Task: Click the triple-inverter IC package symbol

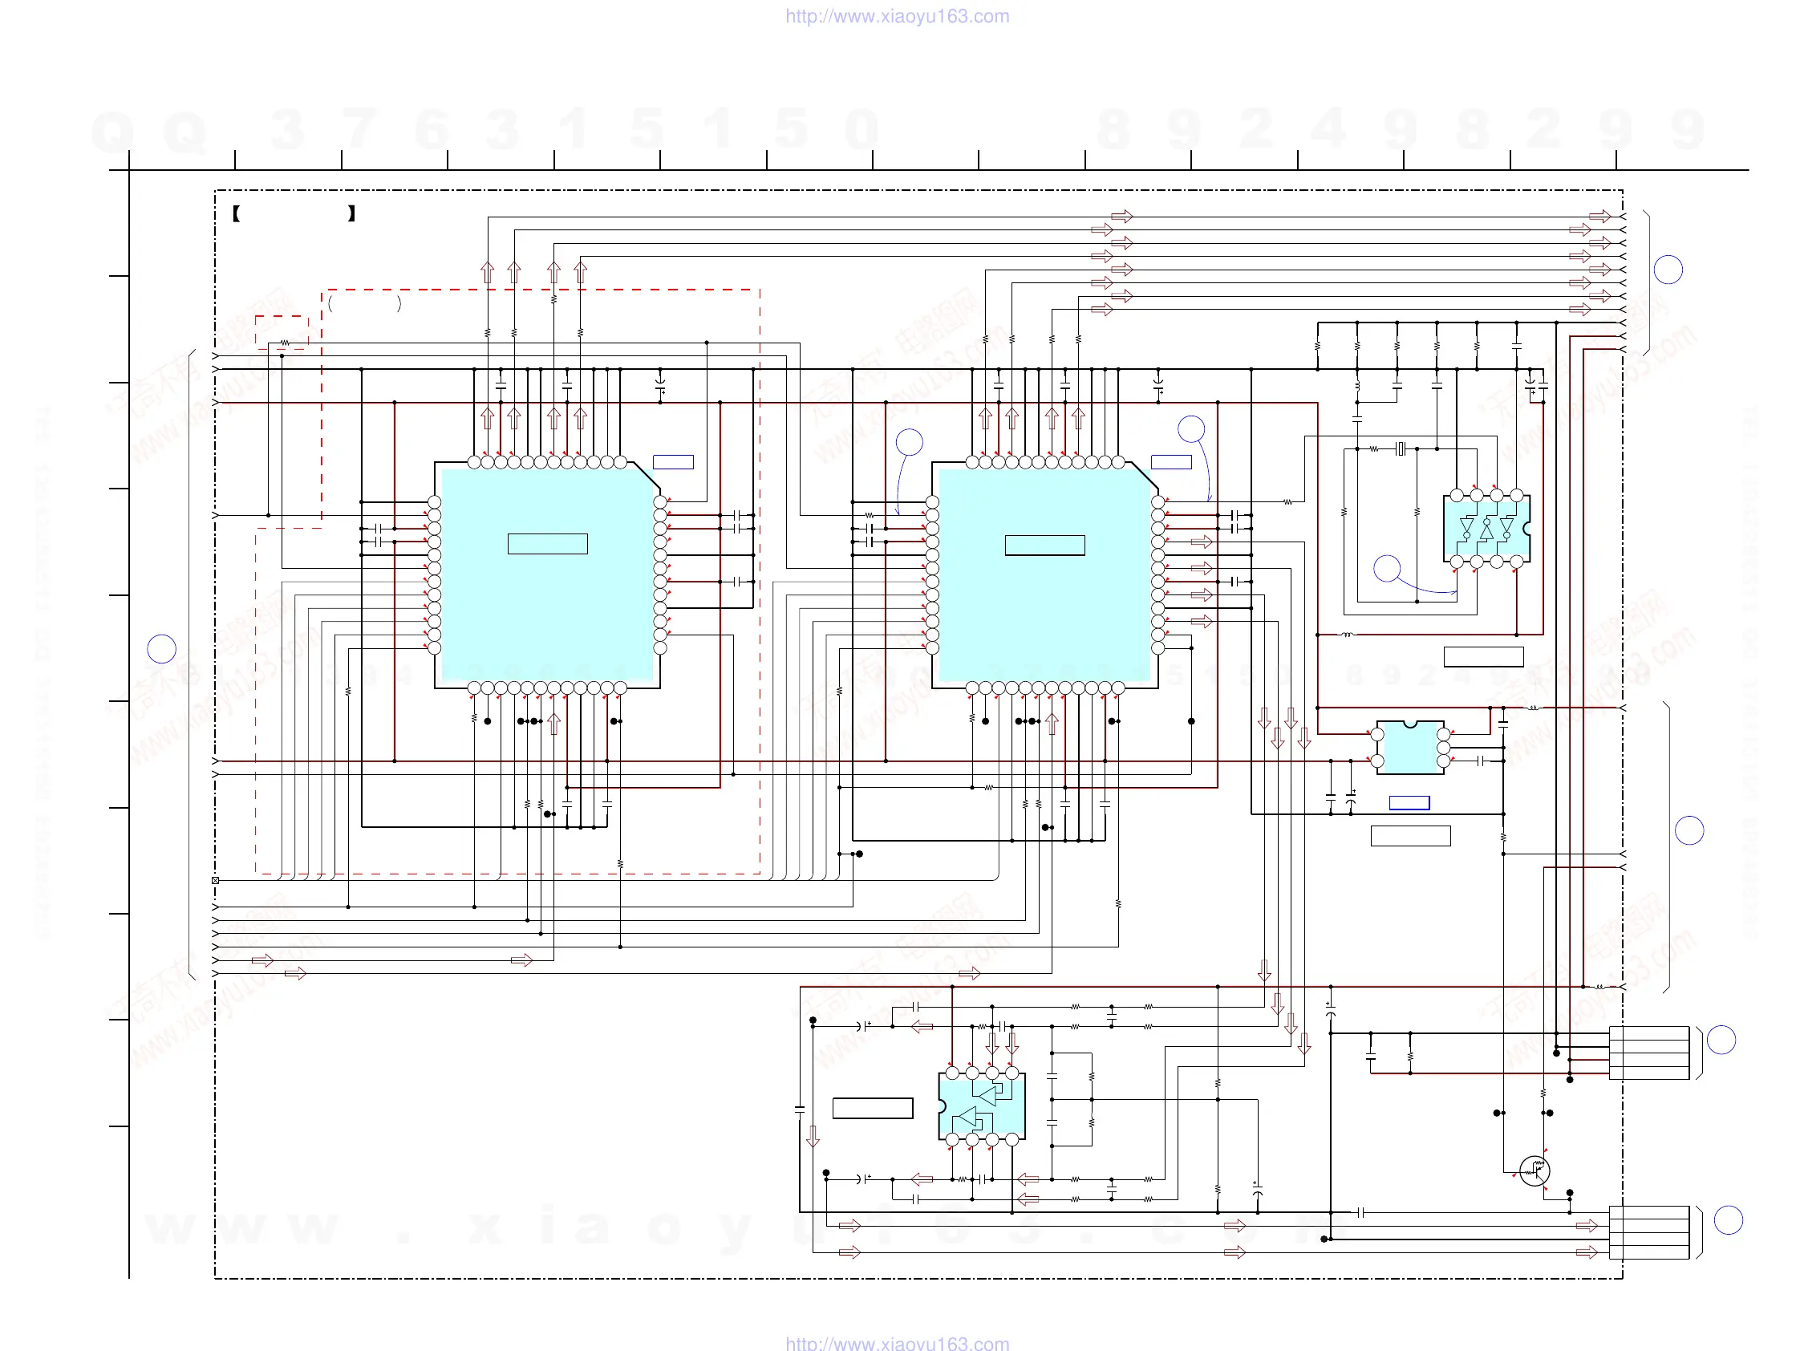Action: pyautogui.click(x=1486, y=529)
